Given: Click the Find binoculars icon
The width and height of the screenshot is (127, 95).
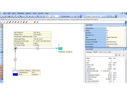Looking at the screenshot, I should 38,16.
